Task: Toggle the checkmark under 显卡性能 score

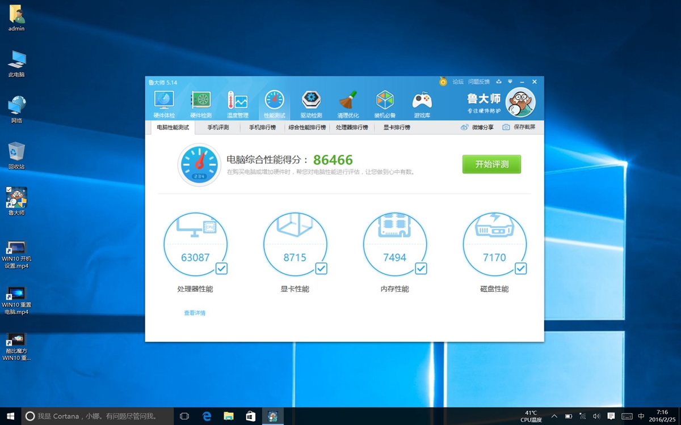Action: pos(321,269)
